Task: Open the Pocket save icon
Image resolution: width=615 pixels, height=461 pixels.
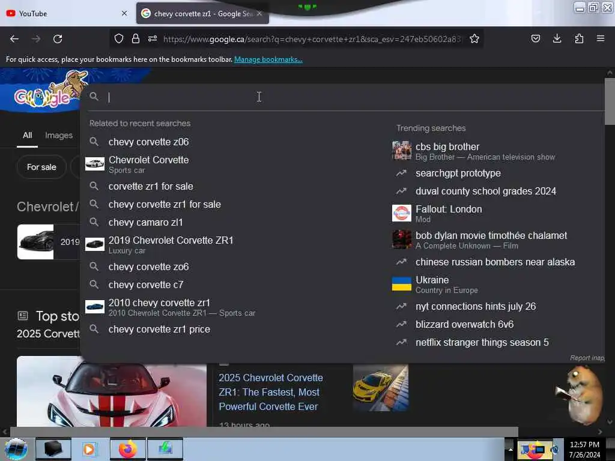Action: (x=535, y=38)
